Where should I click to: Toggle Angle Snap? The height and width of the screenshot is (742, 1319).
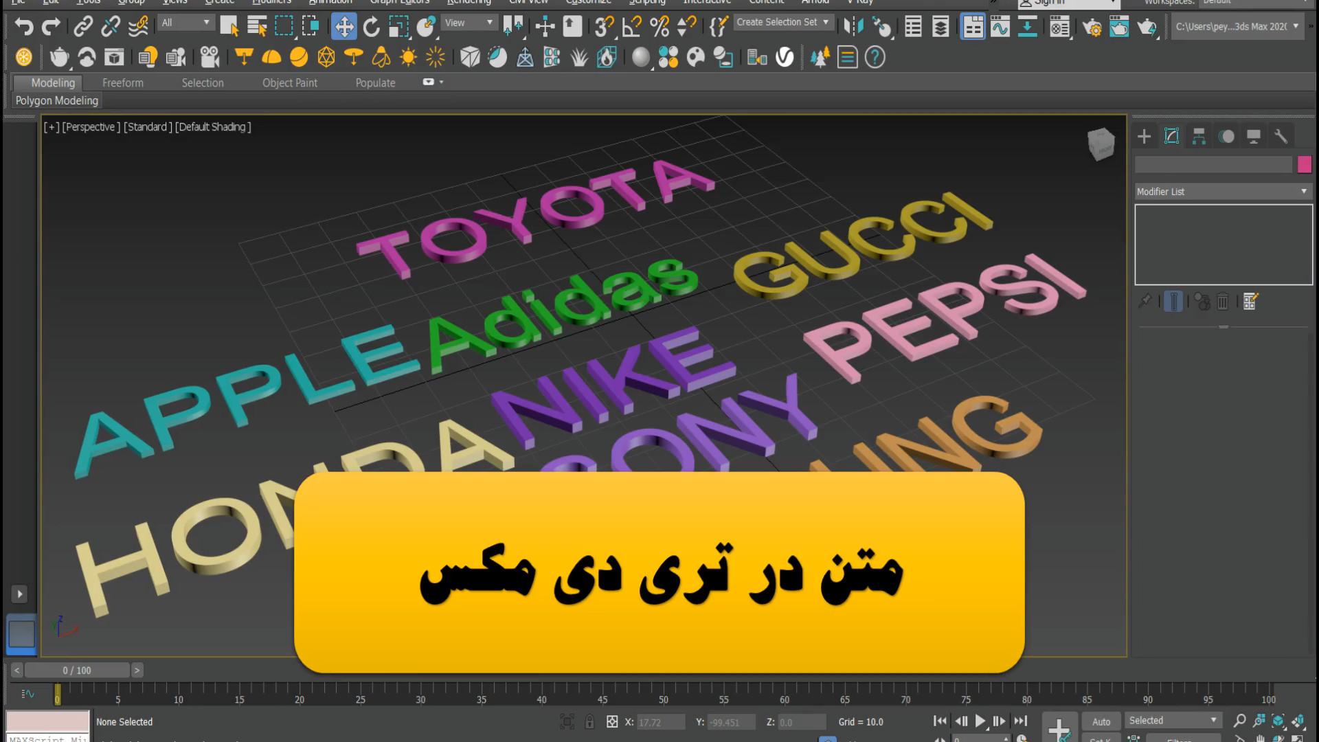pyautogui.click(x=631, y=27)
